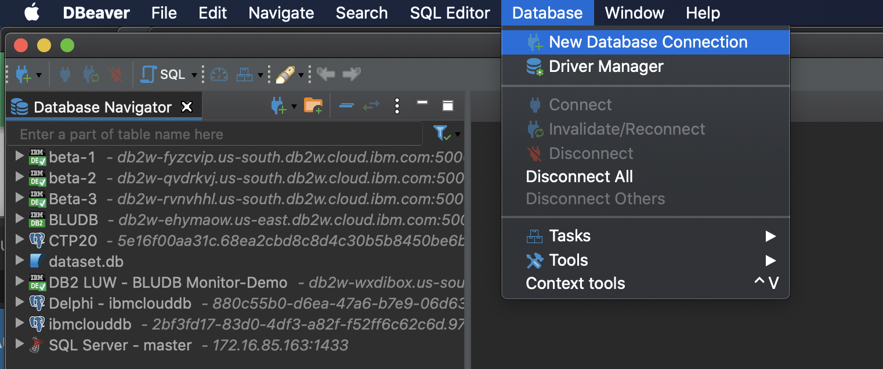The height and width of the screenshot is (369, 883).
Task: Open the Tasks submenu
Action: pyautogui.click(x=645, y=236)
